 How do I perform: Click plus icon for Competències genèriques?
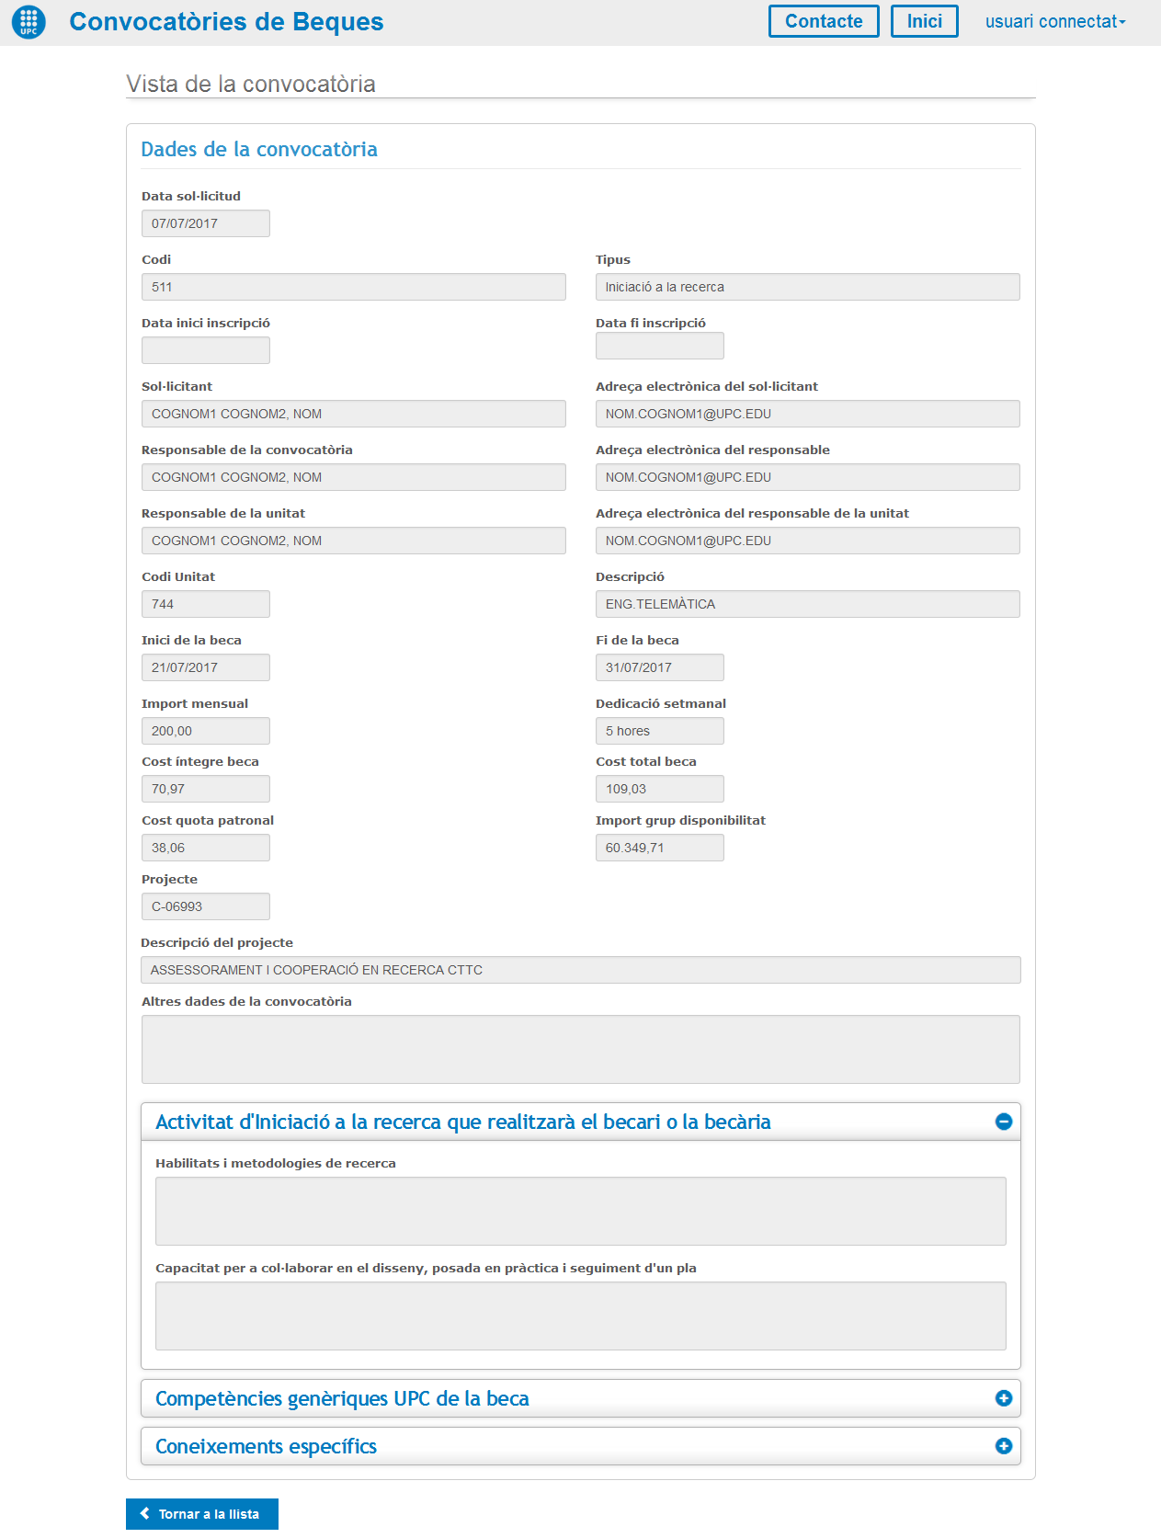click(x=1003, y=1398)
